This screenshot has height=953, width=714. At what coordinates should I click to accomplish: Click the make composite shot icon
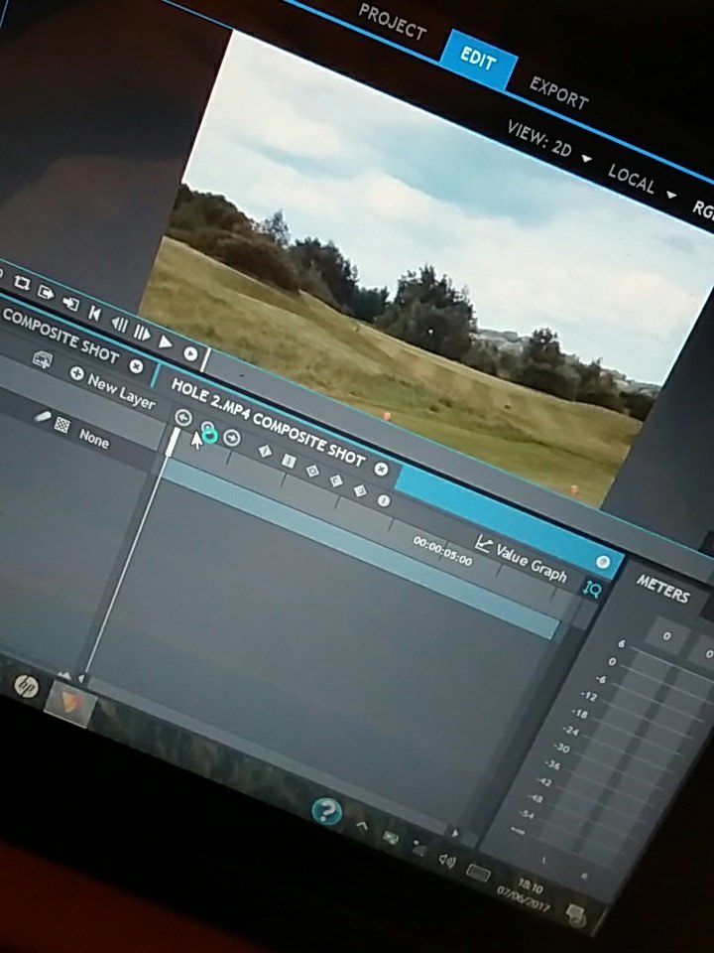coord(42,359)
